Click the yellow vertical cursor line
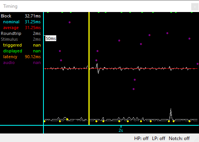199x142 pixels. pos(89,69)
